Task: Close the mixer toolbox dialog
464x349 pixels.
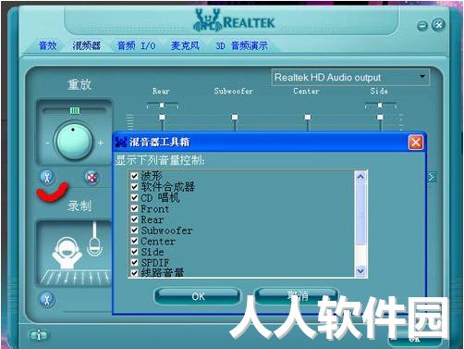Action: click(x=415, y=143)
